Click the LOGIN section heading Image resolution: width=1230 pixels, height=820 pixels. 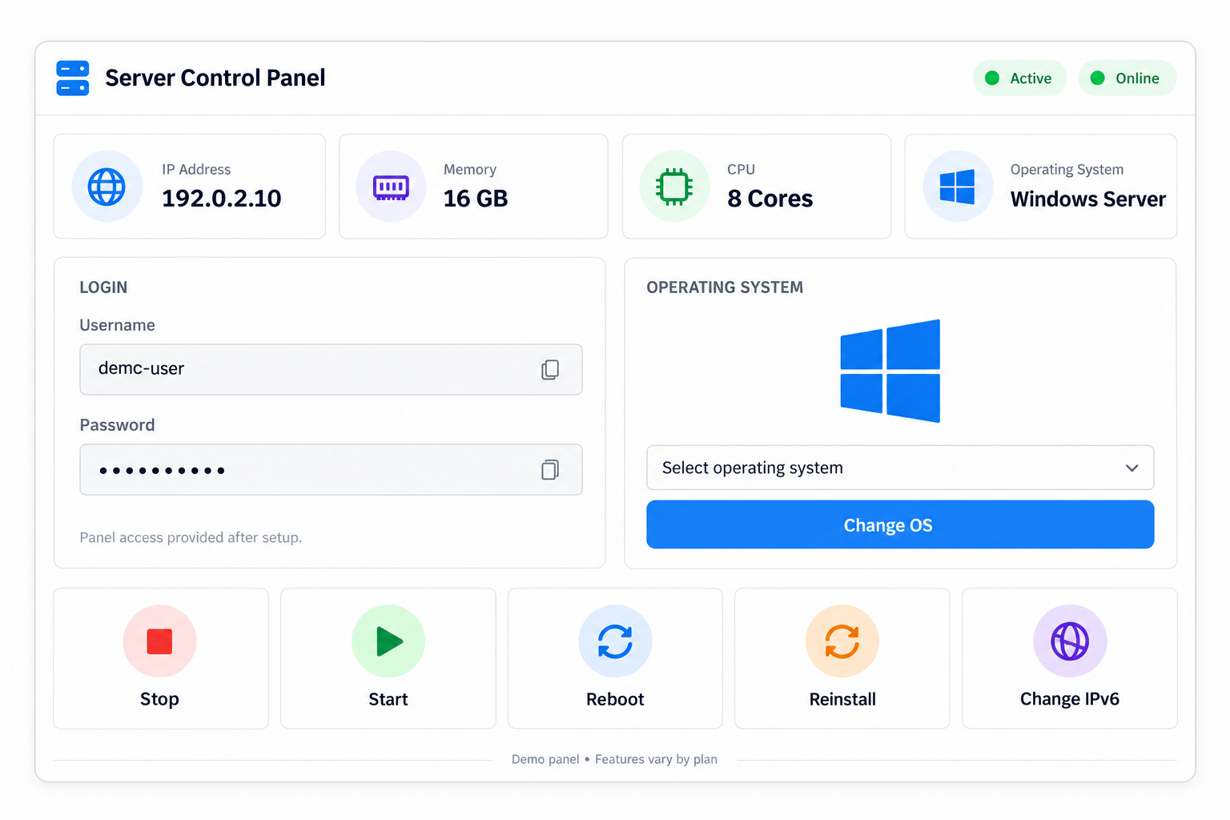(x=103, y=287)
